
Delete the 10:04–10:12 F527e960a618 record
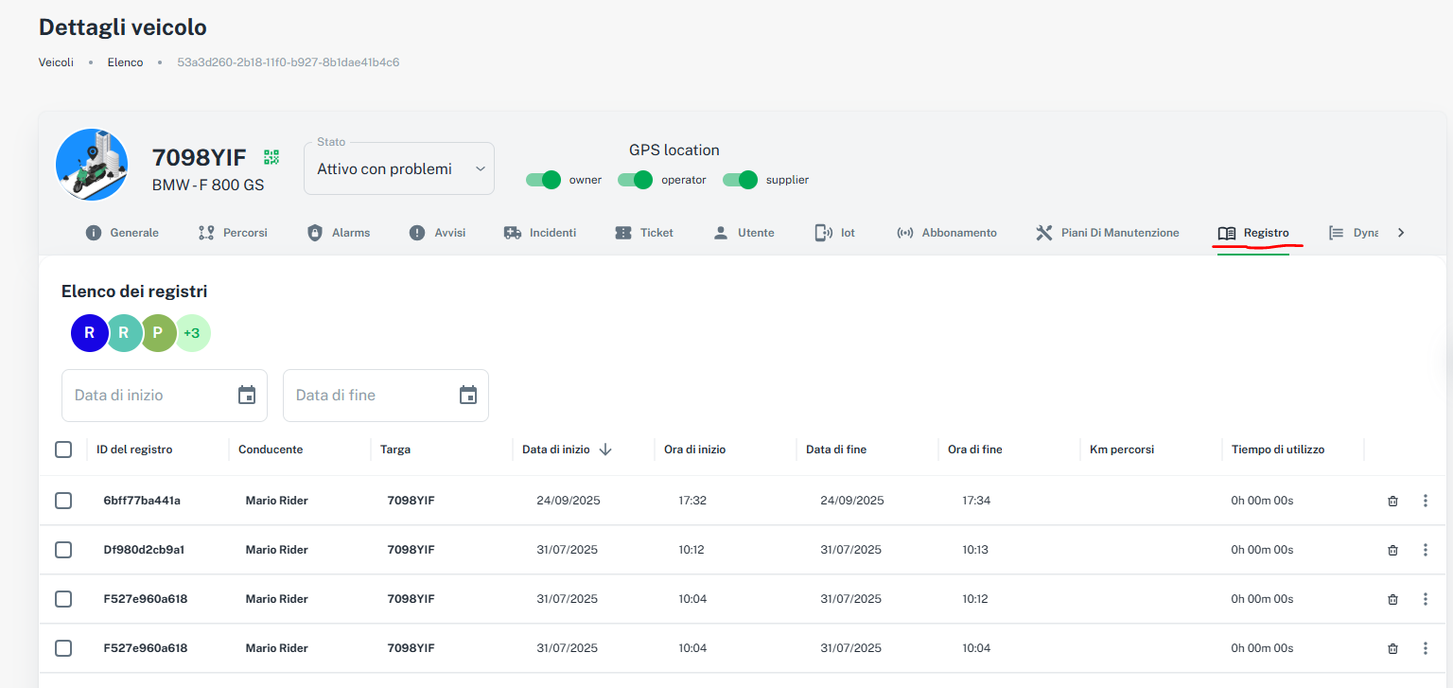[1392, 599]
